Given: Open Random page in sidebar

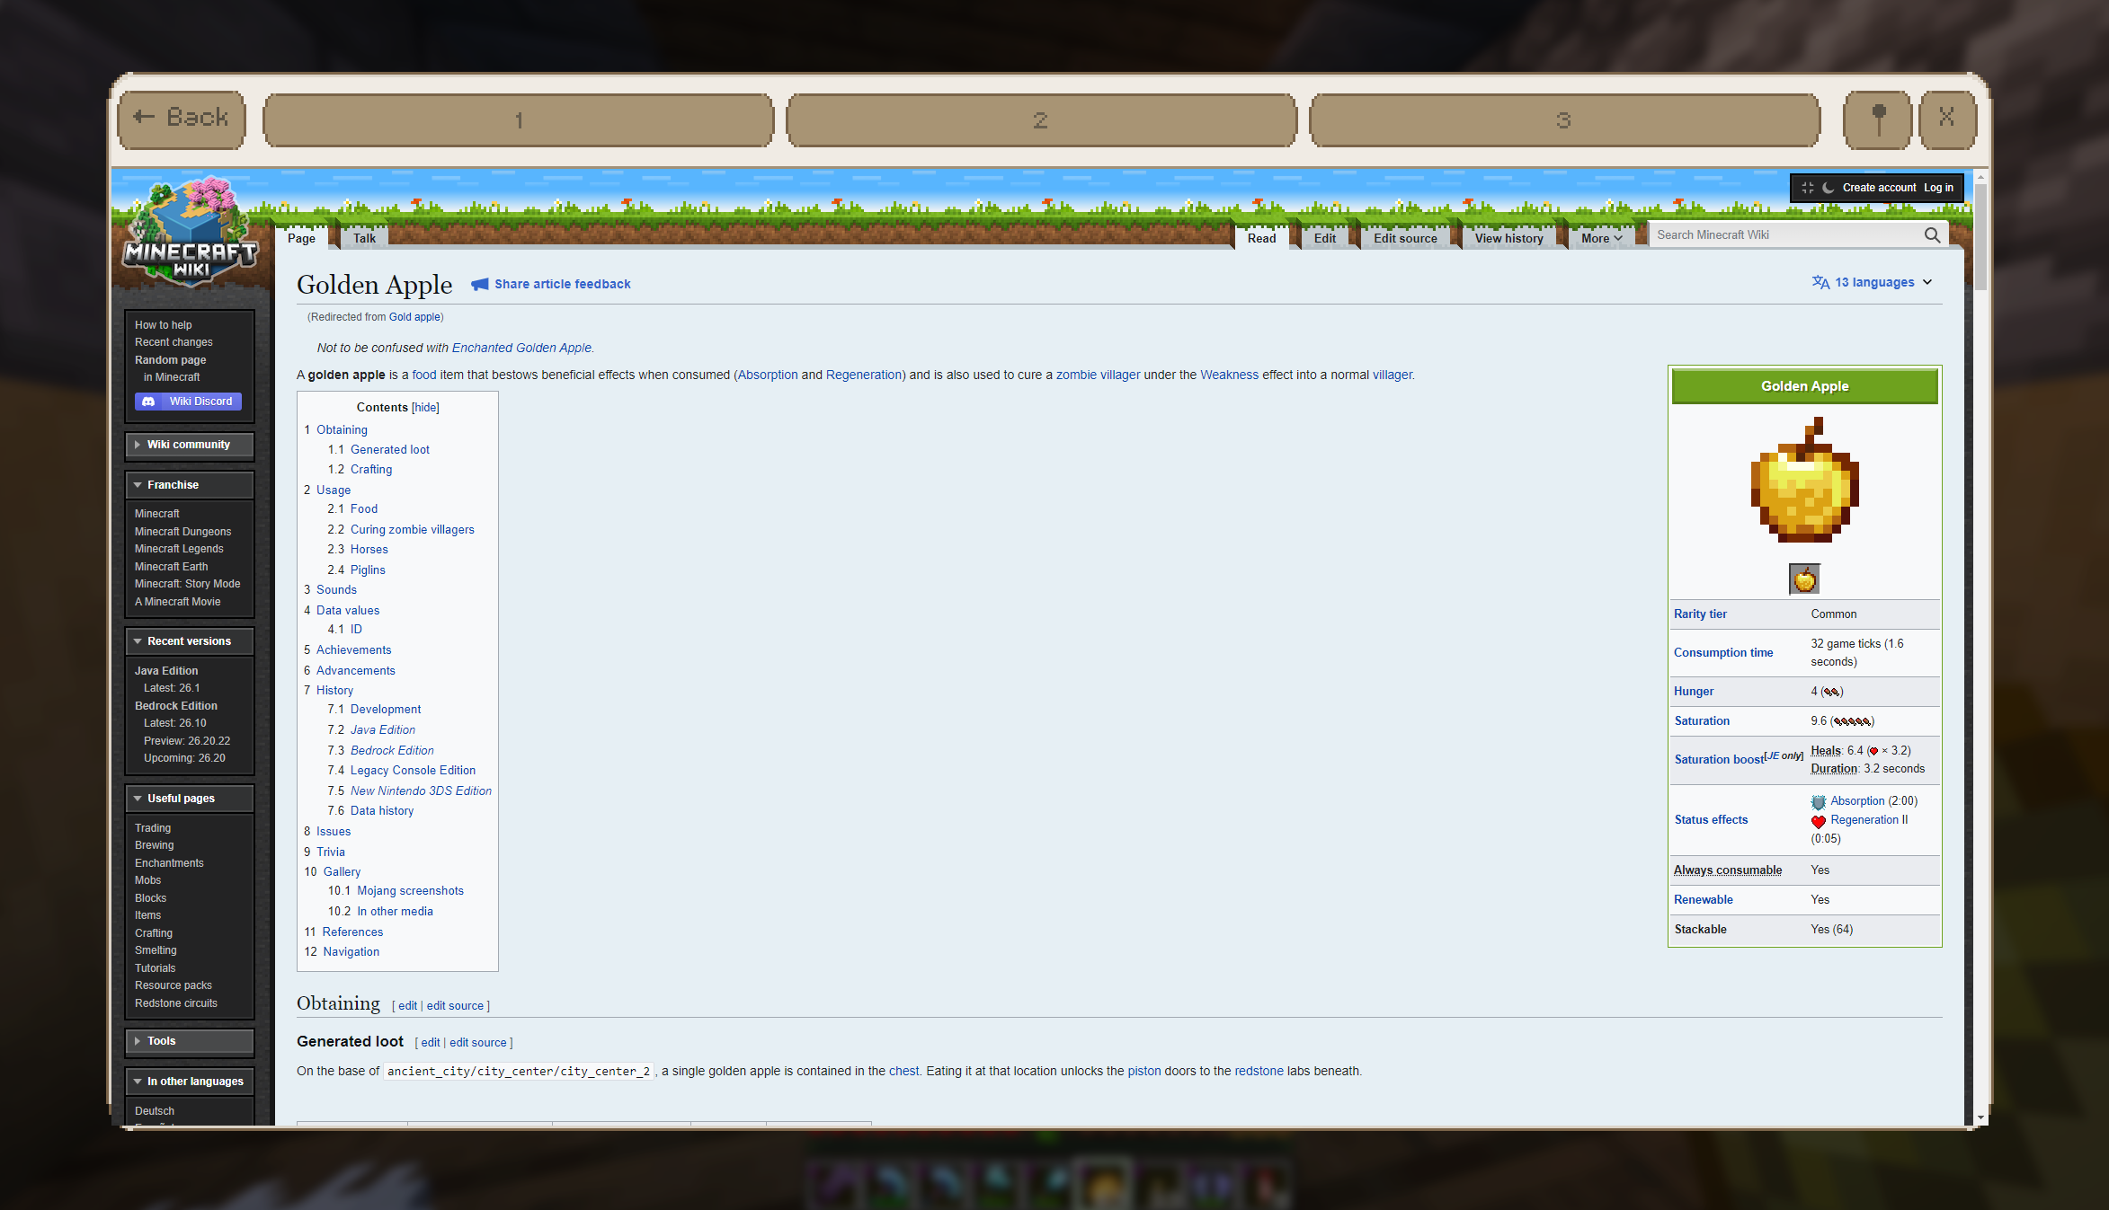Looking at the screenshot, I should [170, 360].
